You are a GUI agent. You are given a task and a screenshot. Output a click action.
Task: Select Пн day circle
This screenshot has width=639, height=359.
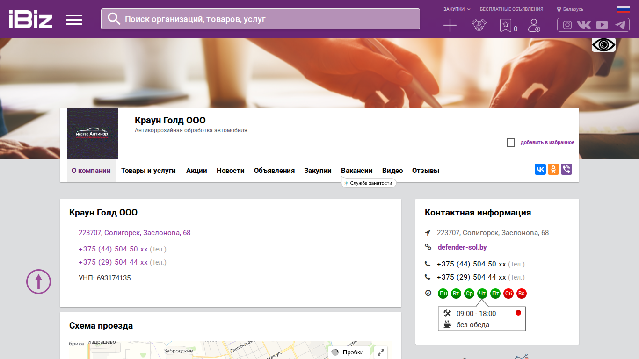tap(443, 294)
